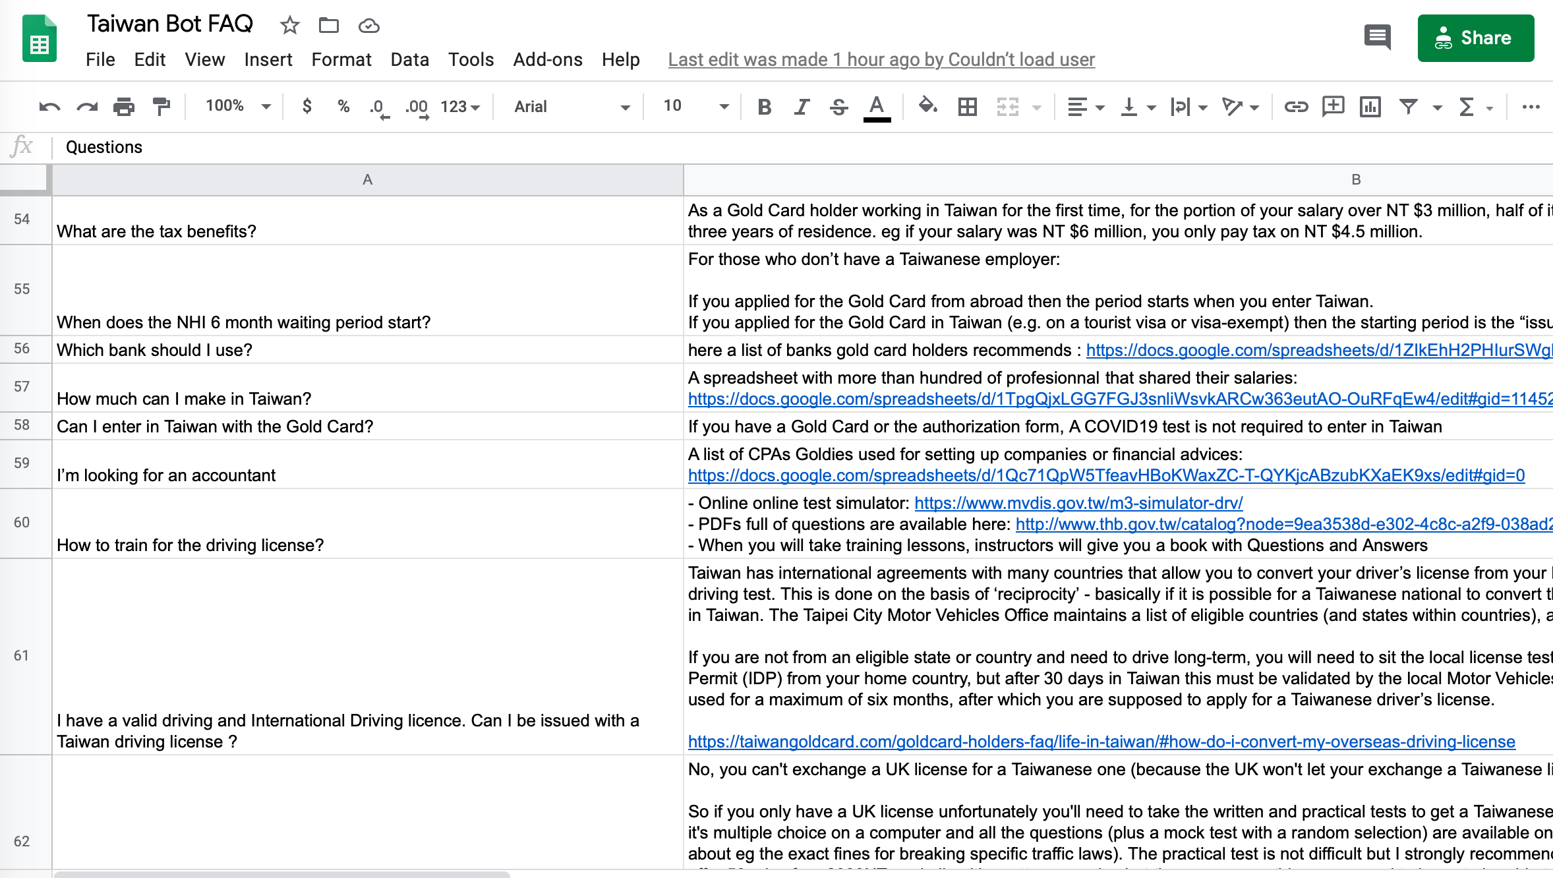Decrease decimal places
Image resolution: width=1553 pixels, height=878 pixels.
(x=379, y=107)
